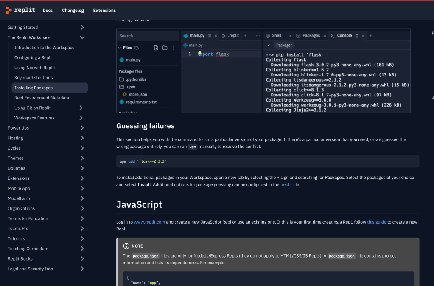
Task: Click the trash icon on Console tab
Action: click(357, 36)
